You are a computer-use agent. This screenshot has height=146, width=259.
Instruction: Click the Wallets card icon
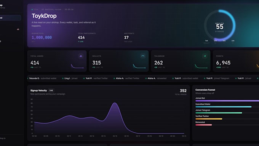[143, 56]
